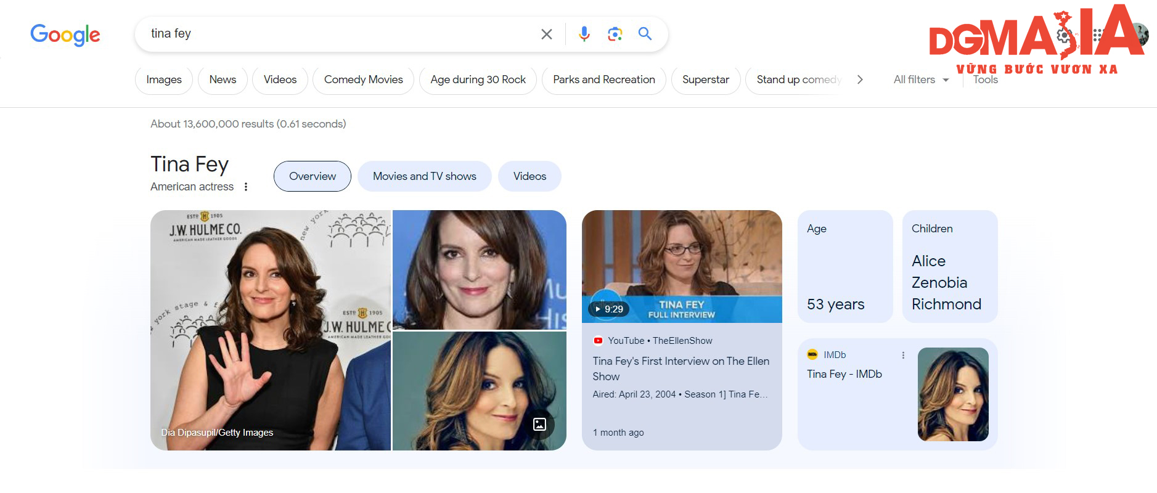Image resolution: width=1157 pixels, height=493 pixels.
Task: Select the child name Zenobia
Action: (x=939, y=283)
